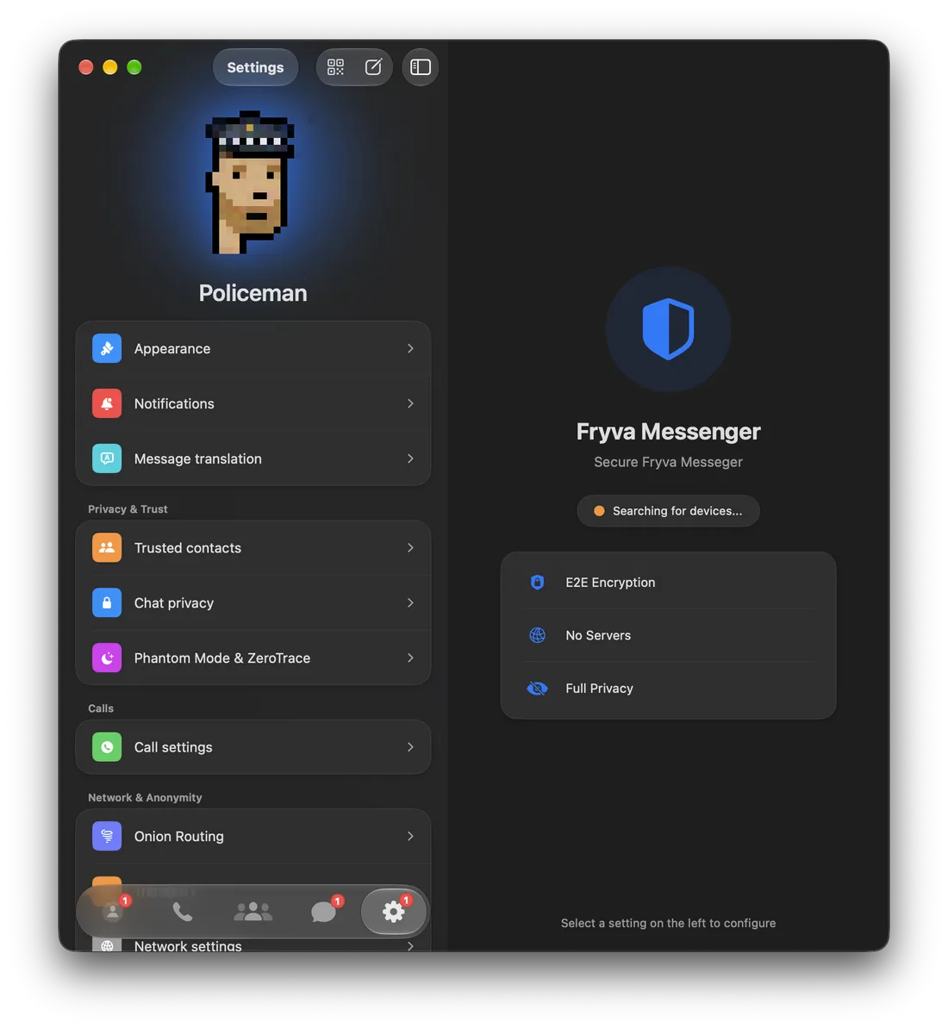
Task: Open the chats bubble tab
Action: (x=323, y=912)
